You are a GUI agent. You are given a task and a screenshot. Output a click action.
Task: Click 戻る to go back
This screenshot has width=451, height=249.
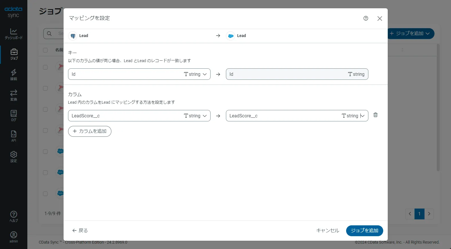click(x=80, y=231)
